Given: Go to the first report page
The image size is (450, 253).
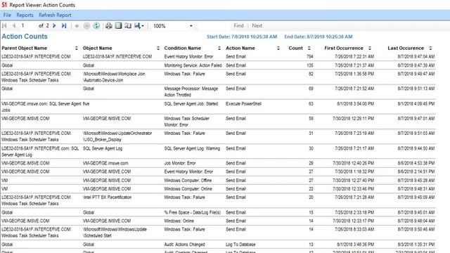Looking at the screenshot, I should click(4, 26).
